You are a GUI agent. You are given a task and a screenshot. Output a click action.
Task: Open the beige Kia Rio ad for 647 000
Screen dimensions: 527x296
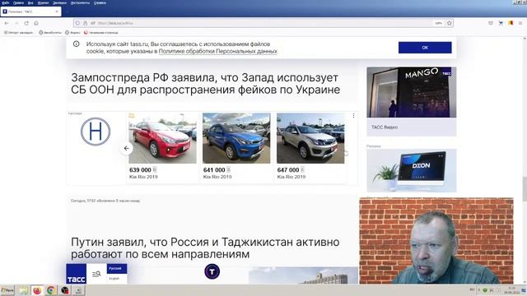tap(310, 147)
